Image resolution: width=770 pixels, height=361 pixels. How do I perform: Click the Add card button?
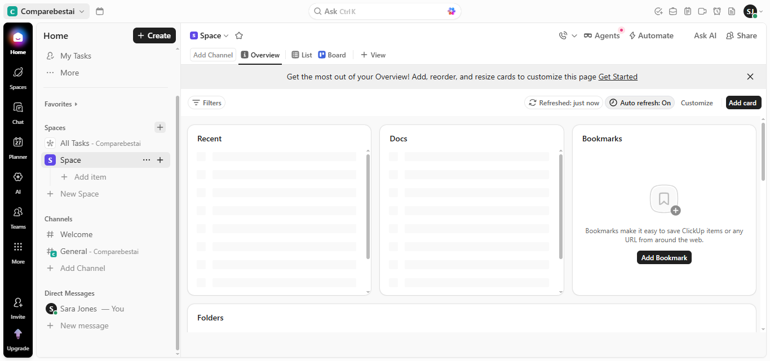744,102
